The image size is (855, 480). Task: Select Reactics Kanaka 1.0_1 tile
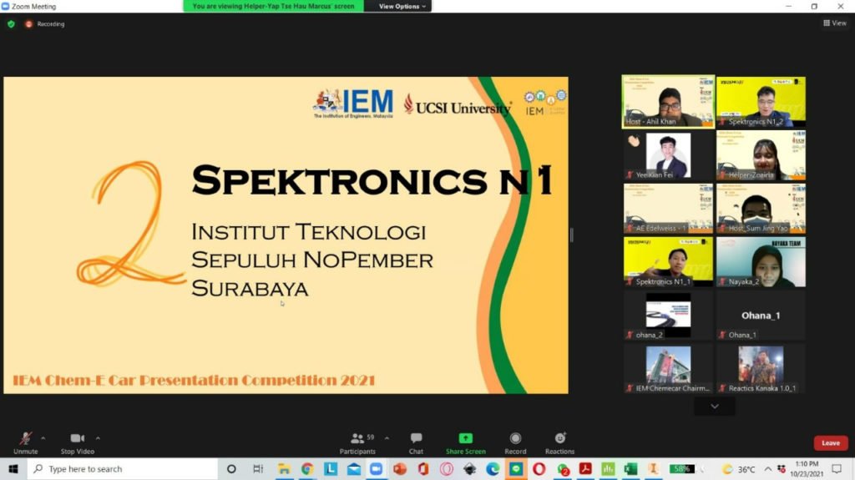pos(761,369)
